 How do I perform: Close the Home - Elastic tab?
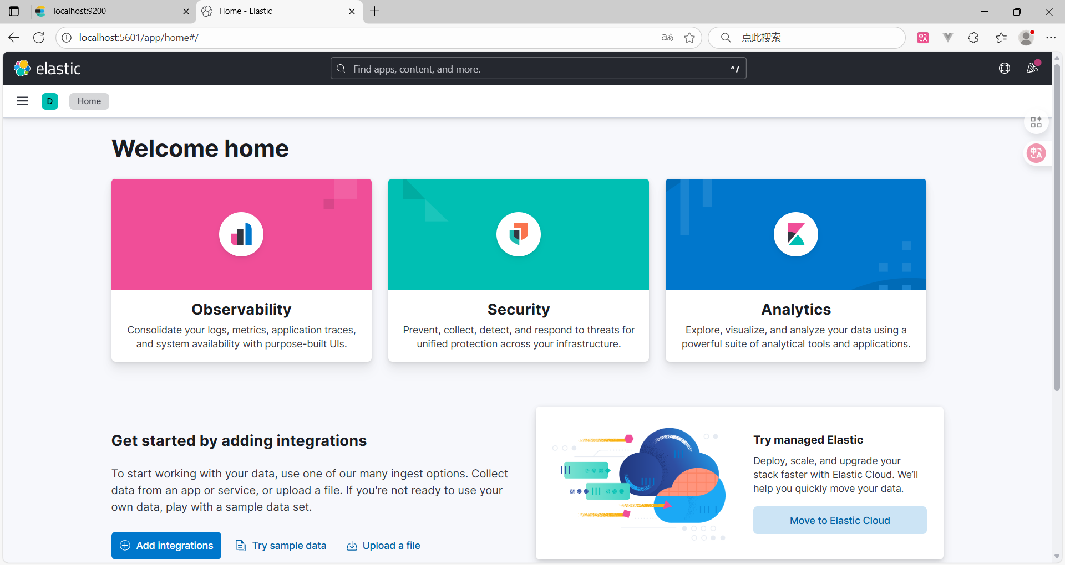click(352, 11)
